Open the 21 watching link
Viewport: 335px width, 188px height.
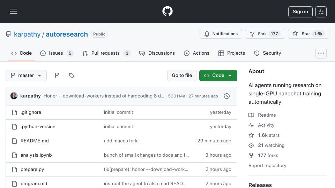(267, 146)
